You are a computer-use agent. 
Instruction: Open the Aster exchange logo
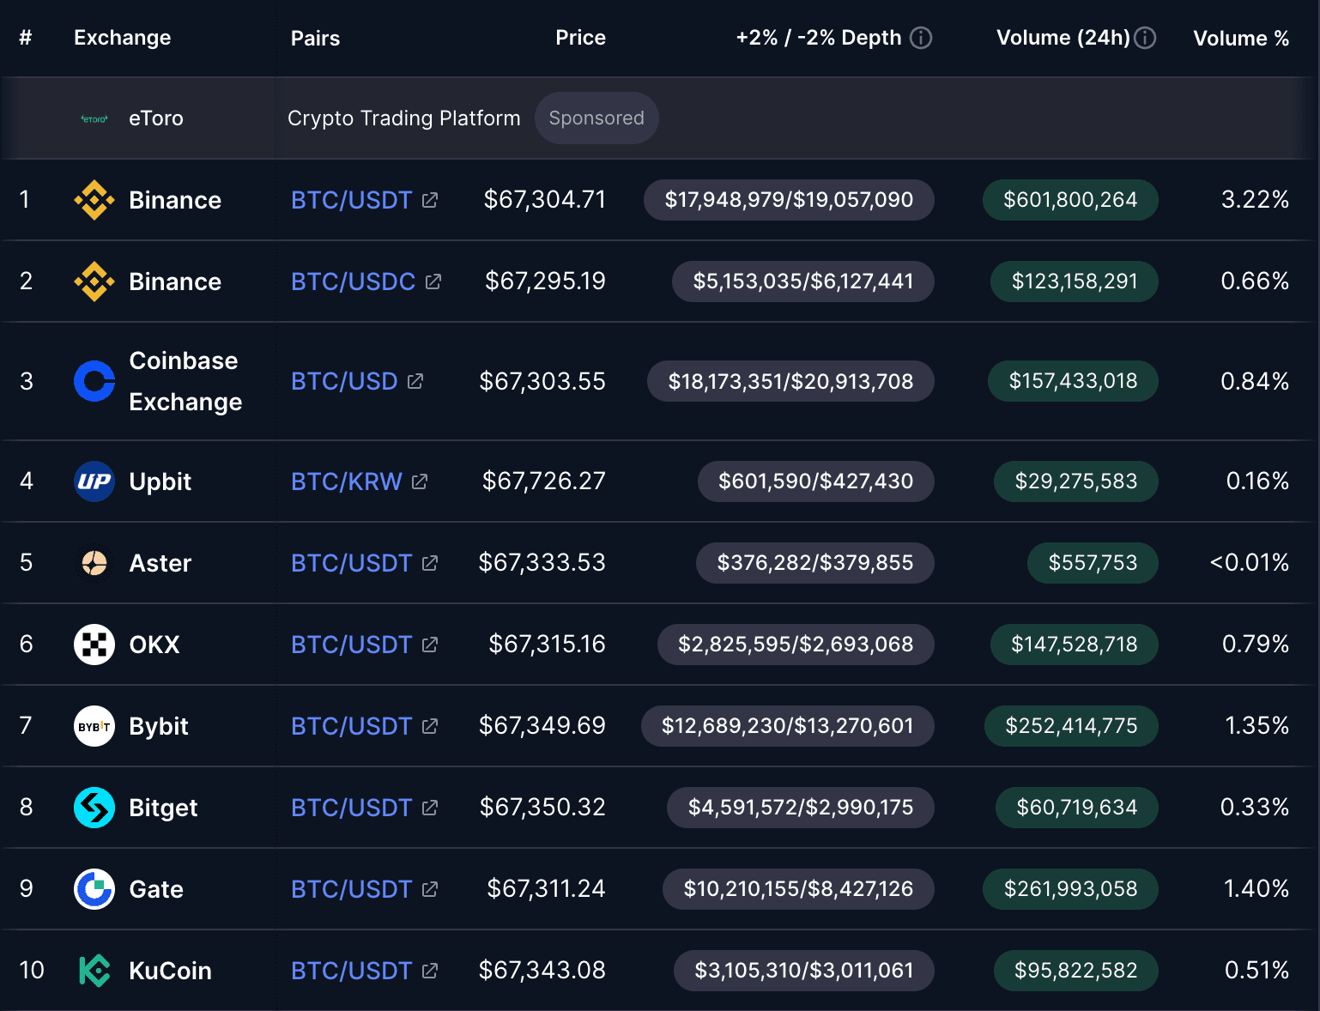pos(94,563)
